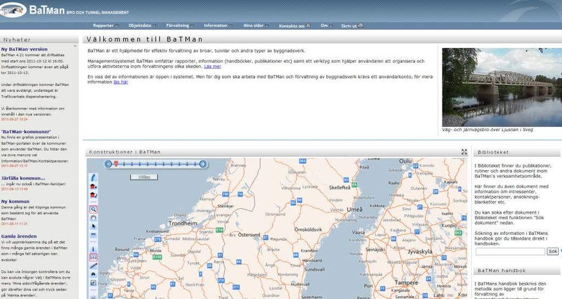Open the 'Gamla ärenden' news item

[x=19, y=236]
